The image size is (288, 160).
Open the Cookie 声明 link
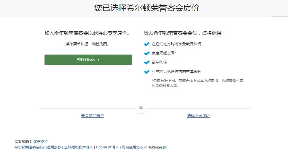[106, 147]
